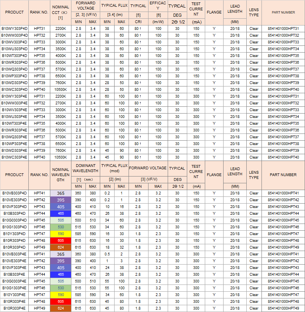Select product B10WD303P4E
Image resolution: width=305 pixels, height=312 pixels.
pos(14,151)
